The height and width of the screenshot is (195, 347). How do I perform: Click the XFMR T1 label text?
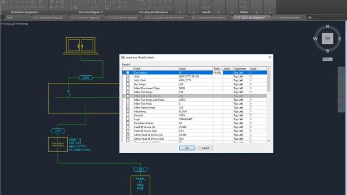(x=75, y=140)
